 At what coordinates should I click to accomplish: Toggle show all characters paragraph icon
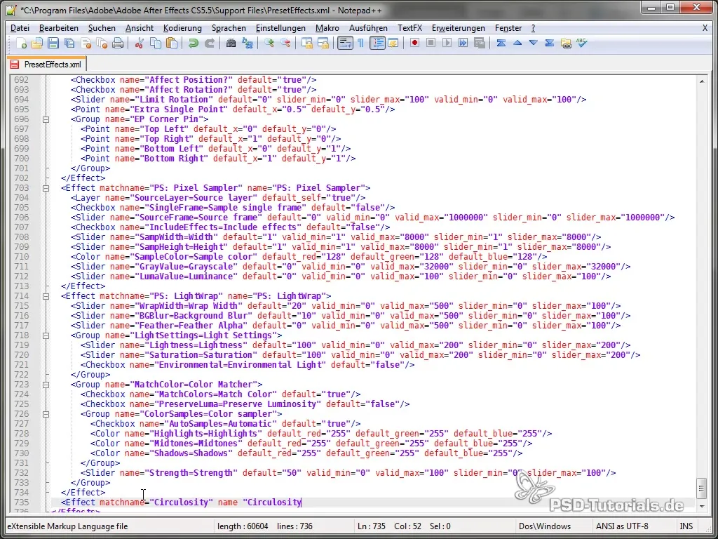click(361, 44)
